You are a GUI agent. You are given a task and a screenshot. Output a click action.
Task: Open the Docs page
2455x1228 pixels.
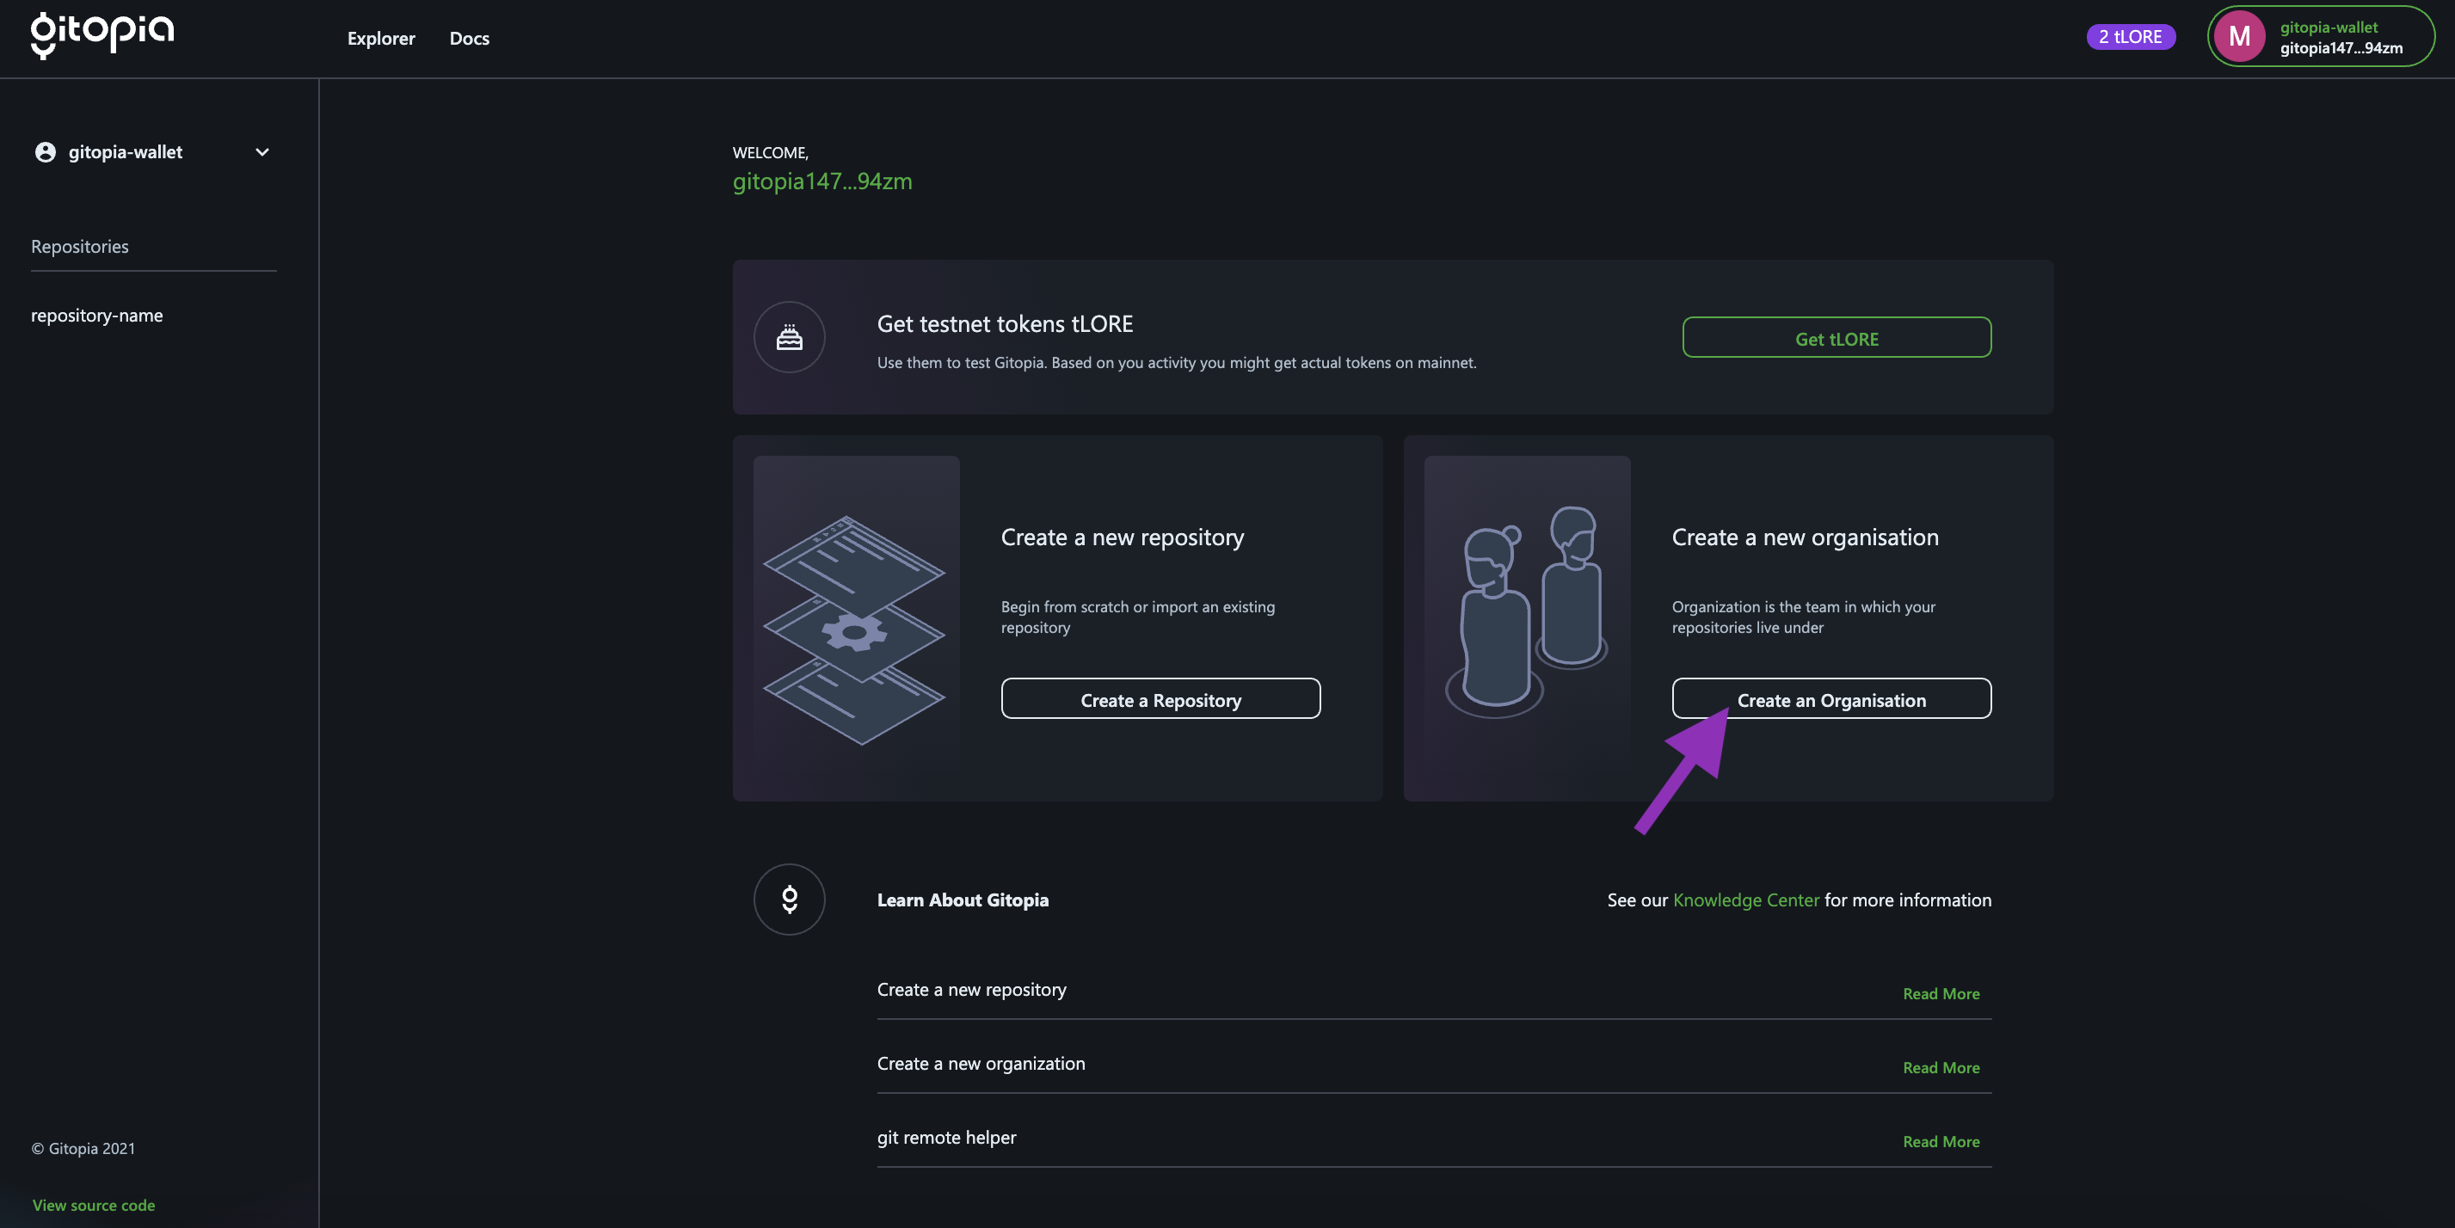(469, 38)
